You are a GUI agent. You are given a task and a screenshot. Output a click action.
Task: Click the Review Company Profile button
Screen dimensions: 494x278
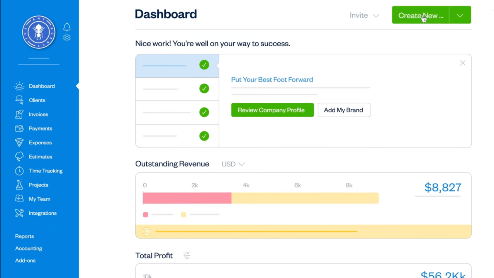[272, 110]
